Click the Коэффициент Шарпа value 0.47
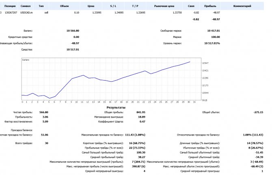Viewport: 272px width, 175px height. coord(142,122)
